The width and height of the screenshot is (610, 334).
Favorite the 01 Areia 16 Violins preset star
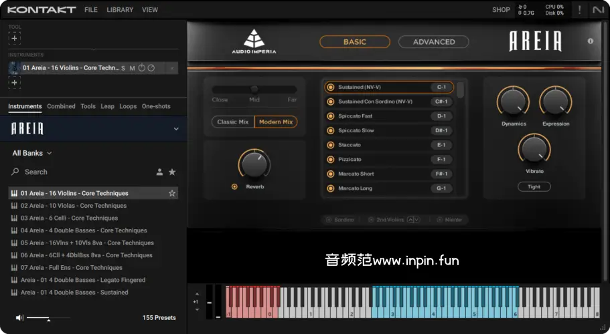coord(172,193)
